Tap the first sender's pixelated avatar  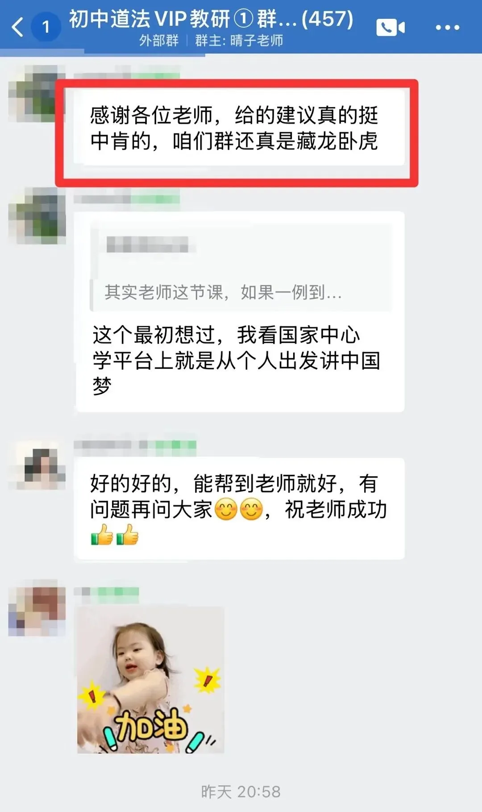click(37, 94)
